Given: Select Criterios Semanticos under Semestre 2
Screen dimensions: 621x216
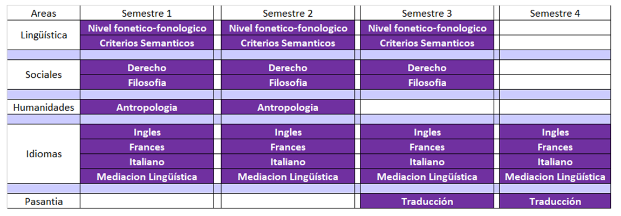Looking at the screenshot, I should 288,43.
